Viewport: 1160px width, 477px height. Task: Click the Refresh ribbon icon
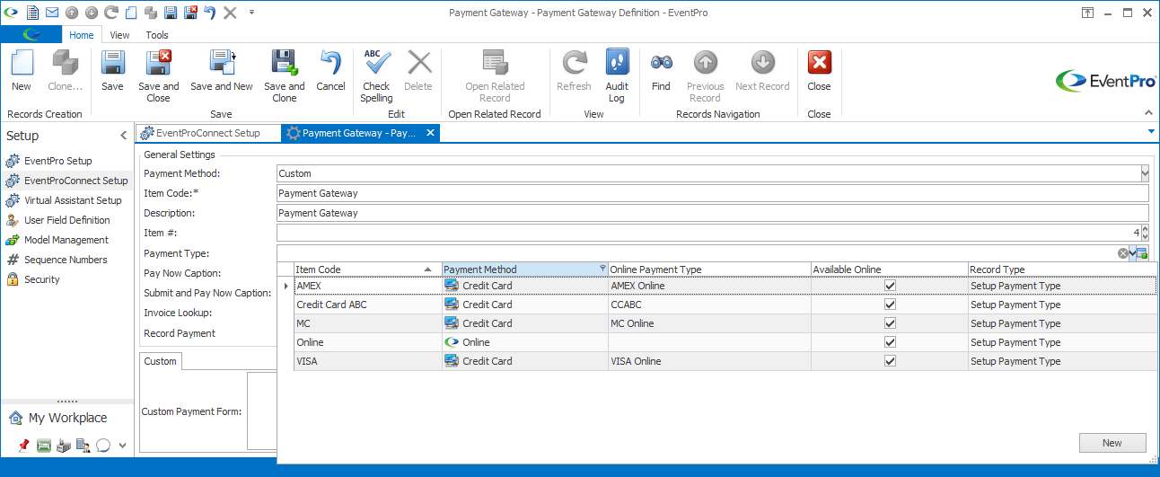[574, 63]
